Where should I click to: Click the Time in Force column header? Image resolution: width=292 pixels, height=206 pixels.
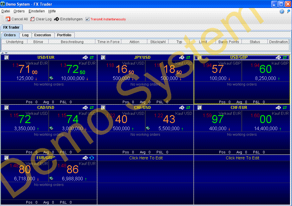(108, 42)
